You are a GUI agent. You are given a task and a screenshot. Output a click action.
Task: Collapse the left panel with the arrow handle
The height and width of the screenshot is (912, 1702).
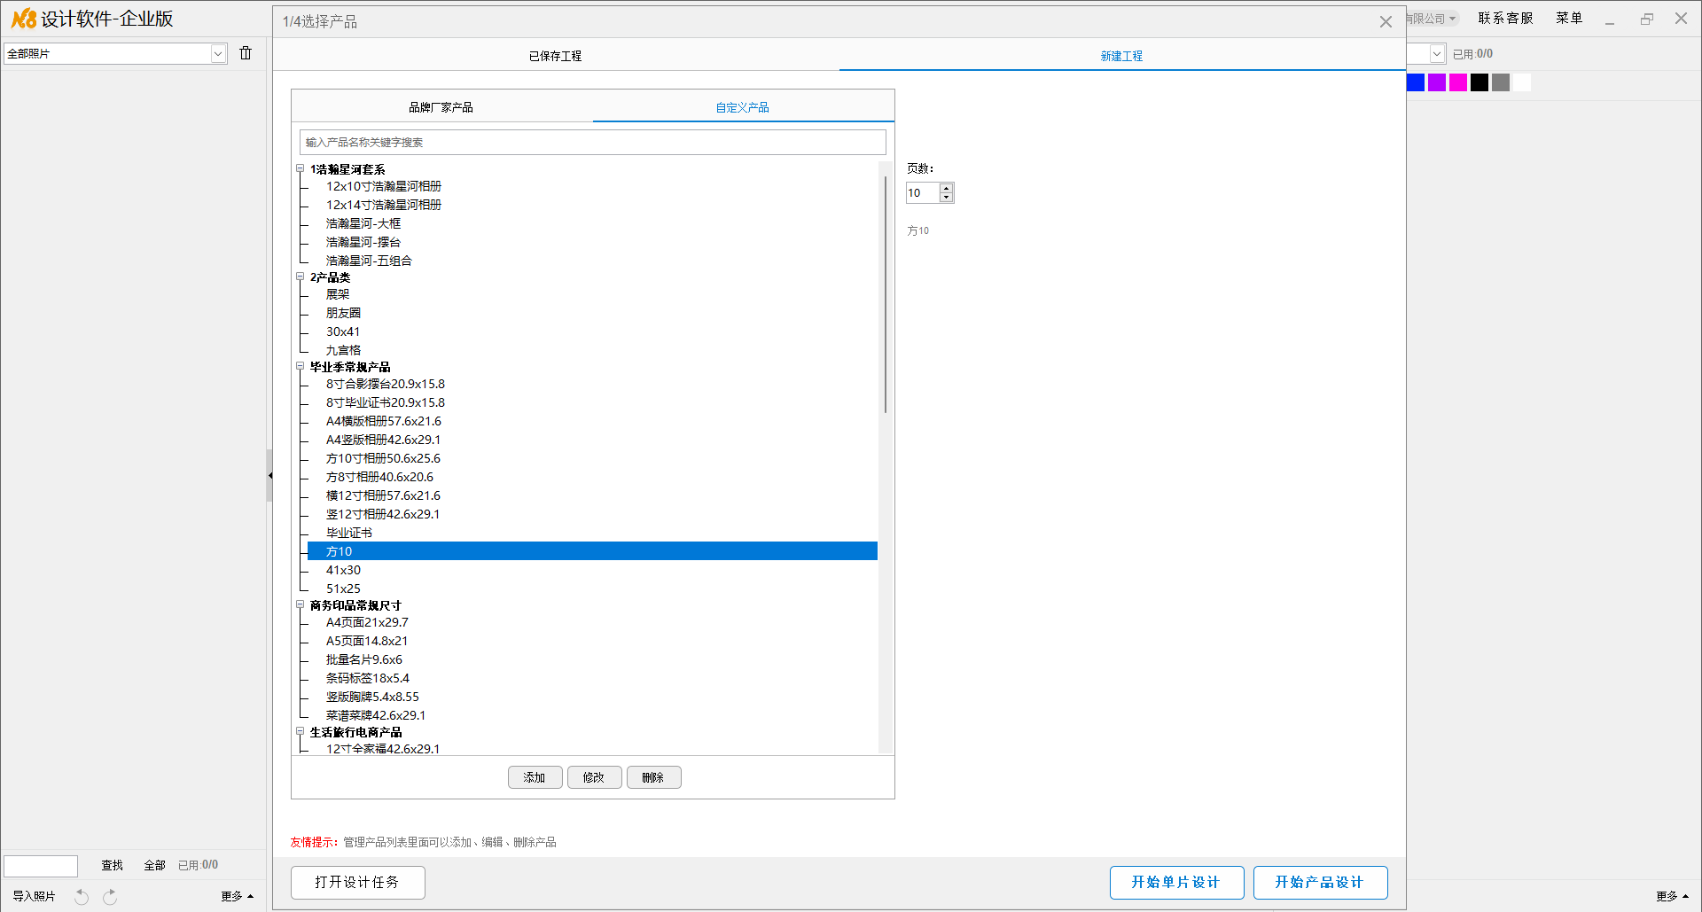click(x=269, y=475)
